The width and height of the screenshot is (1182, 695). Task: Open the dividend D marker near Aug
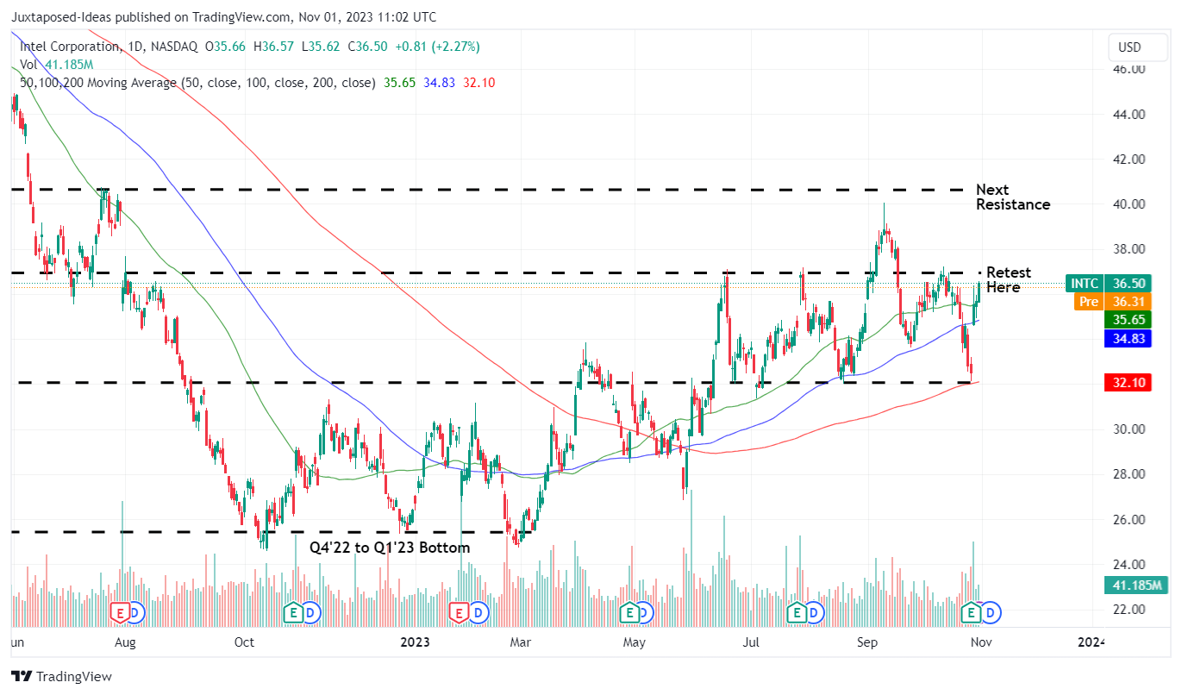click(136, 613)
